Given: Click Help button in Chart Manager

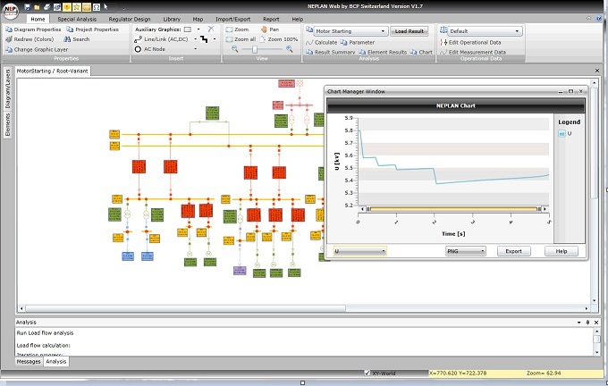Looking at the screenshot, I should click(x=562, y=251).
